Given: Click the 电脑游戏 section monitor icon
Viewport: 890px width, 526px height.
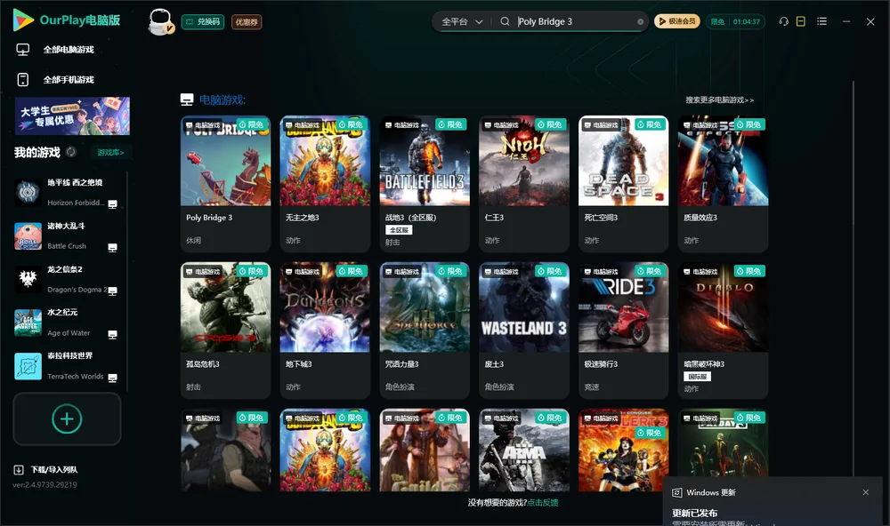Looking at the screenshot, I should 187,100.
